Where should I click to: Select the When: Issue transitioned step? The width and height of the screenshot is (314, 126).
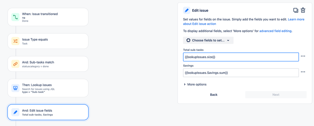coord(48,17)
